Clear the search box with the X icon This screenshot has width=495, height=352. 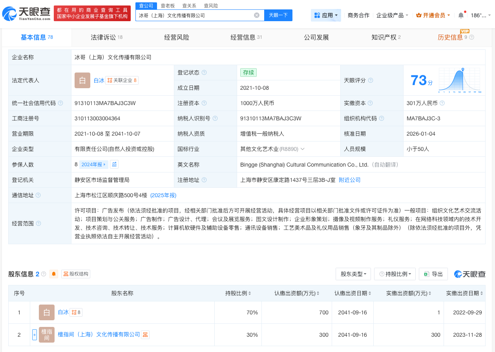pos(257,15)
